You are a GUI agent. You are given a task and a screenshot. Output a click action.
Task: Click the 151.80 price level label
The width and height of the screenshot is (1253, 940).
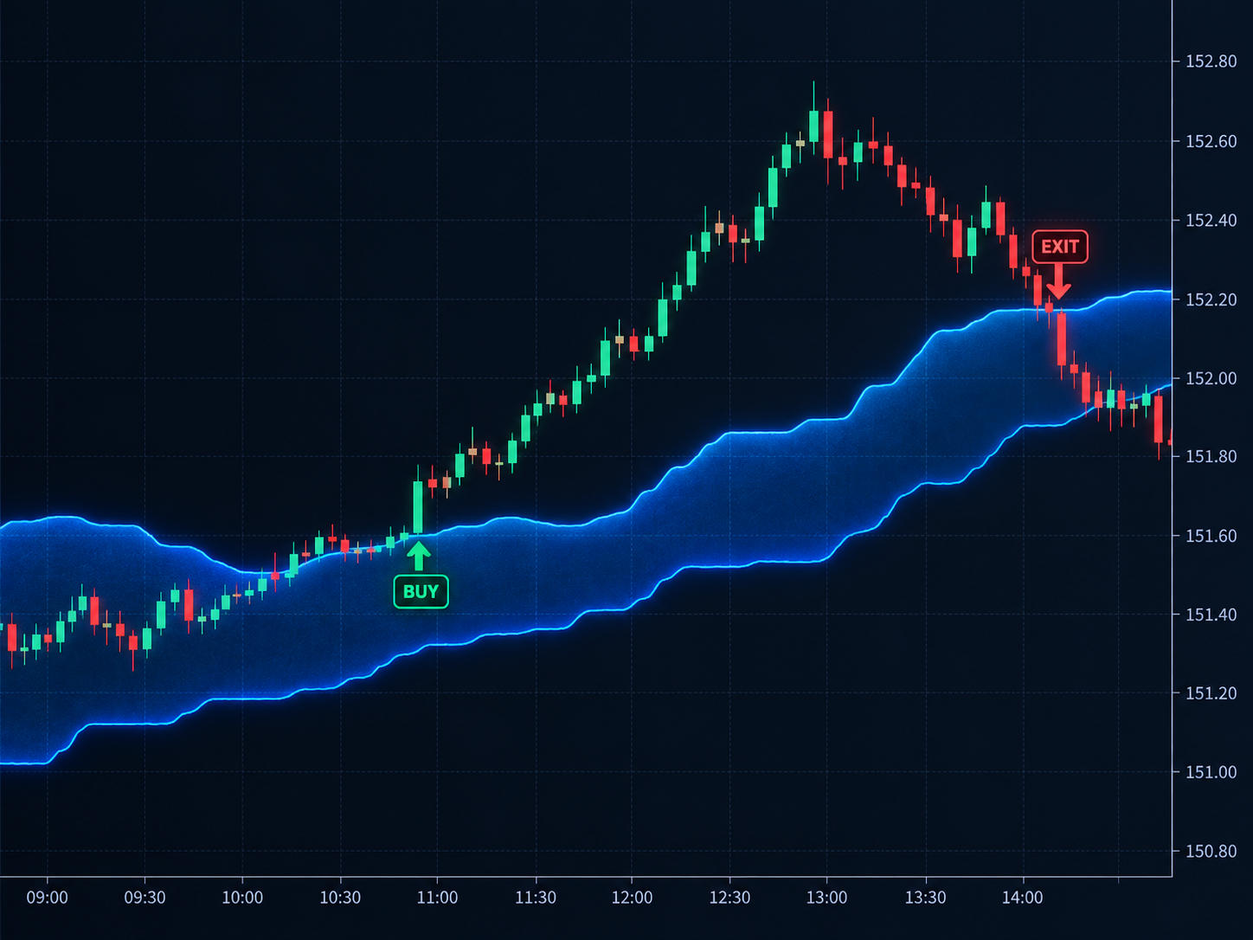1211,456
